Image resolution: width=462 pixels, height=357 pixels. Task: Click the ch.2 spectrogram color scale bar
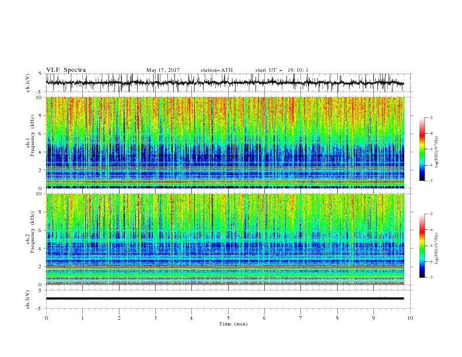[x=422, y=246]
